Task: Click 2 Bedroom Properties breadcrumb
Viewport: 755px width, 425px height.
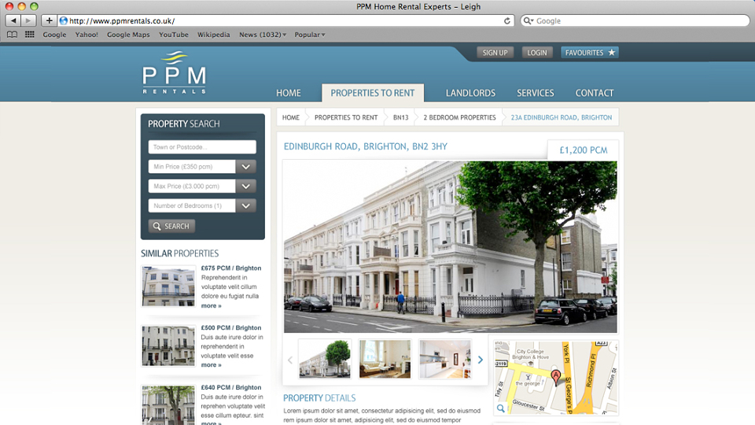Action: point(459,117)
